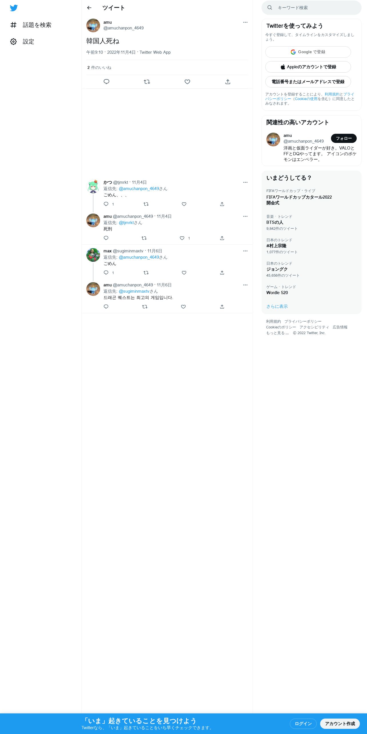Open the more options menu on max's reply
The image size is (367, 734).
tap(245, 251)
